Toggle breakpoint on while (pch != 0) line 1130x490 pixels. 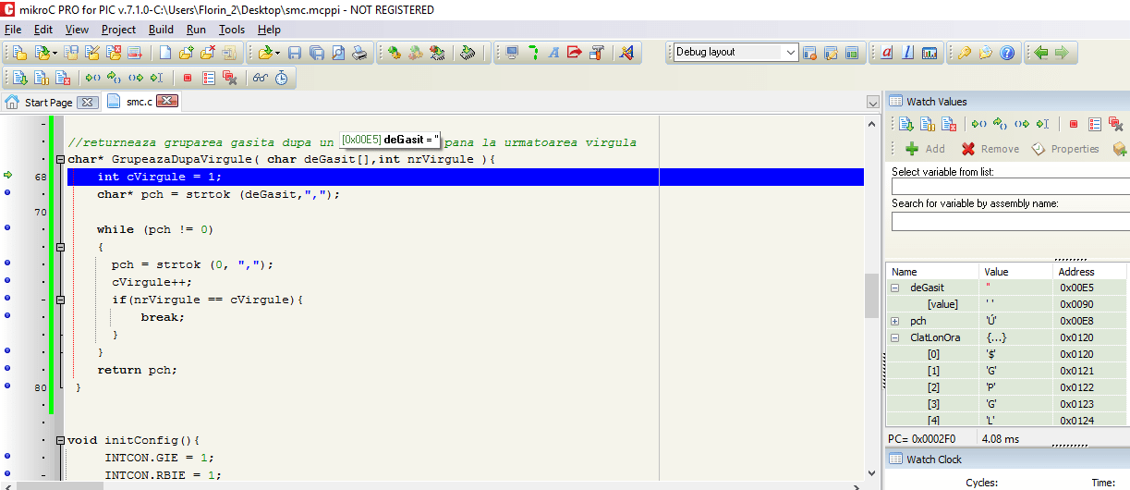7,228
